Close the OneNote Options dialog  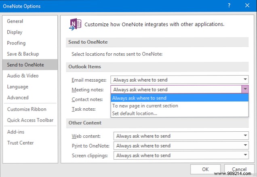coord(247,6)
